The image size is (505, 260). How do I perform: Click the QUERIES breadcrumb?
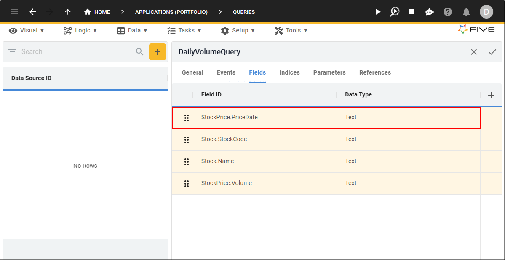(x=244, y=12)
